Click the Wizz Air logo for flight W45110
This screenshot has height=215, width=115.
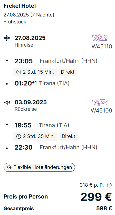[100, 38]
